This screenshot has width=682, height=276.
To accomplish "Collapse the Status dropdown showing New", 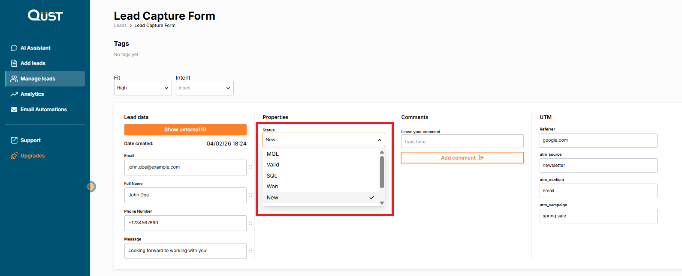I will (323, 140).
